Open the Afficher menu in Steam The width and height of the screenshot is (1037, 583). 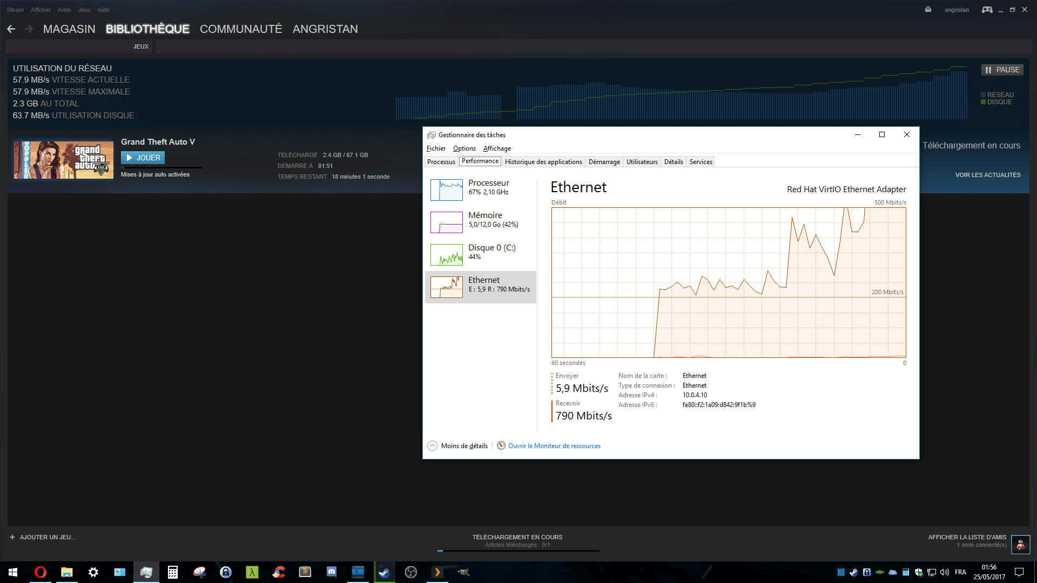(x=41, y=10)
